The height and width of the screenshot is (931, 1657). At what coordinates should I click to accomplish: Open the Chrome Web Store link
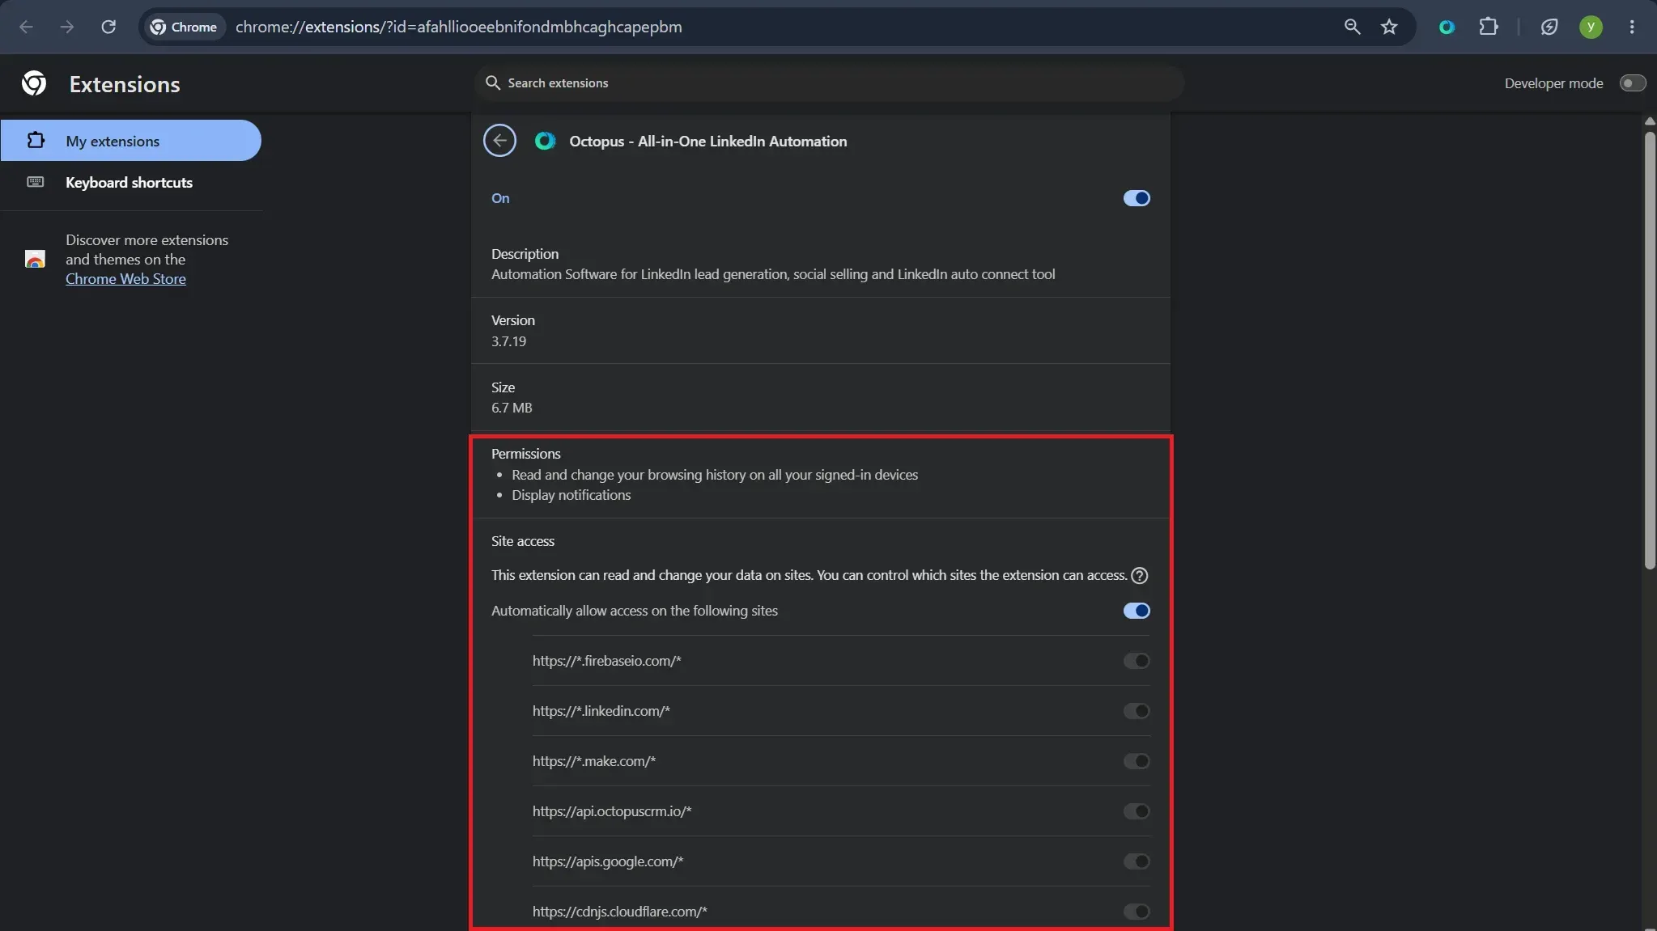click(125, 279)
